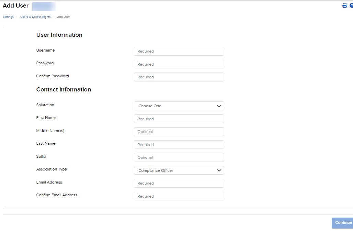Image resolution: width=353 pixels, height=231 pixels.
Task: Select the Email Address field
Action: (x=179, y=183)
